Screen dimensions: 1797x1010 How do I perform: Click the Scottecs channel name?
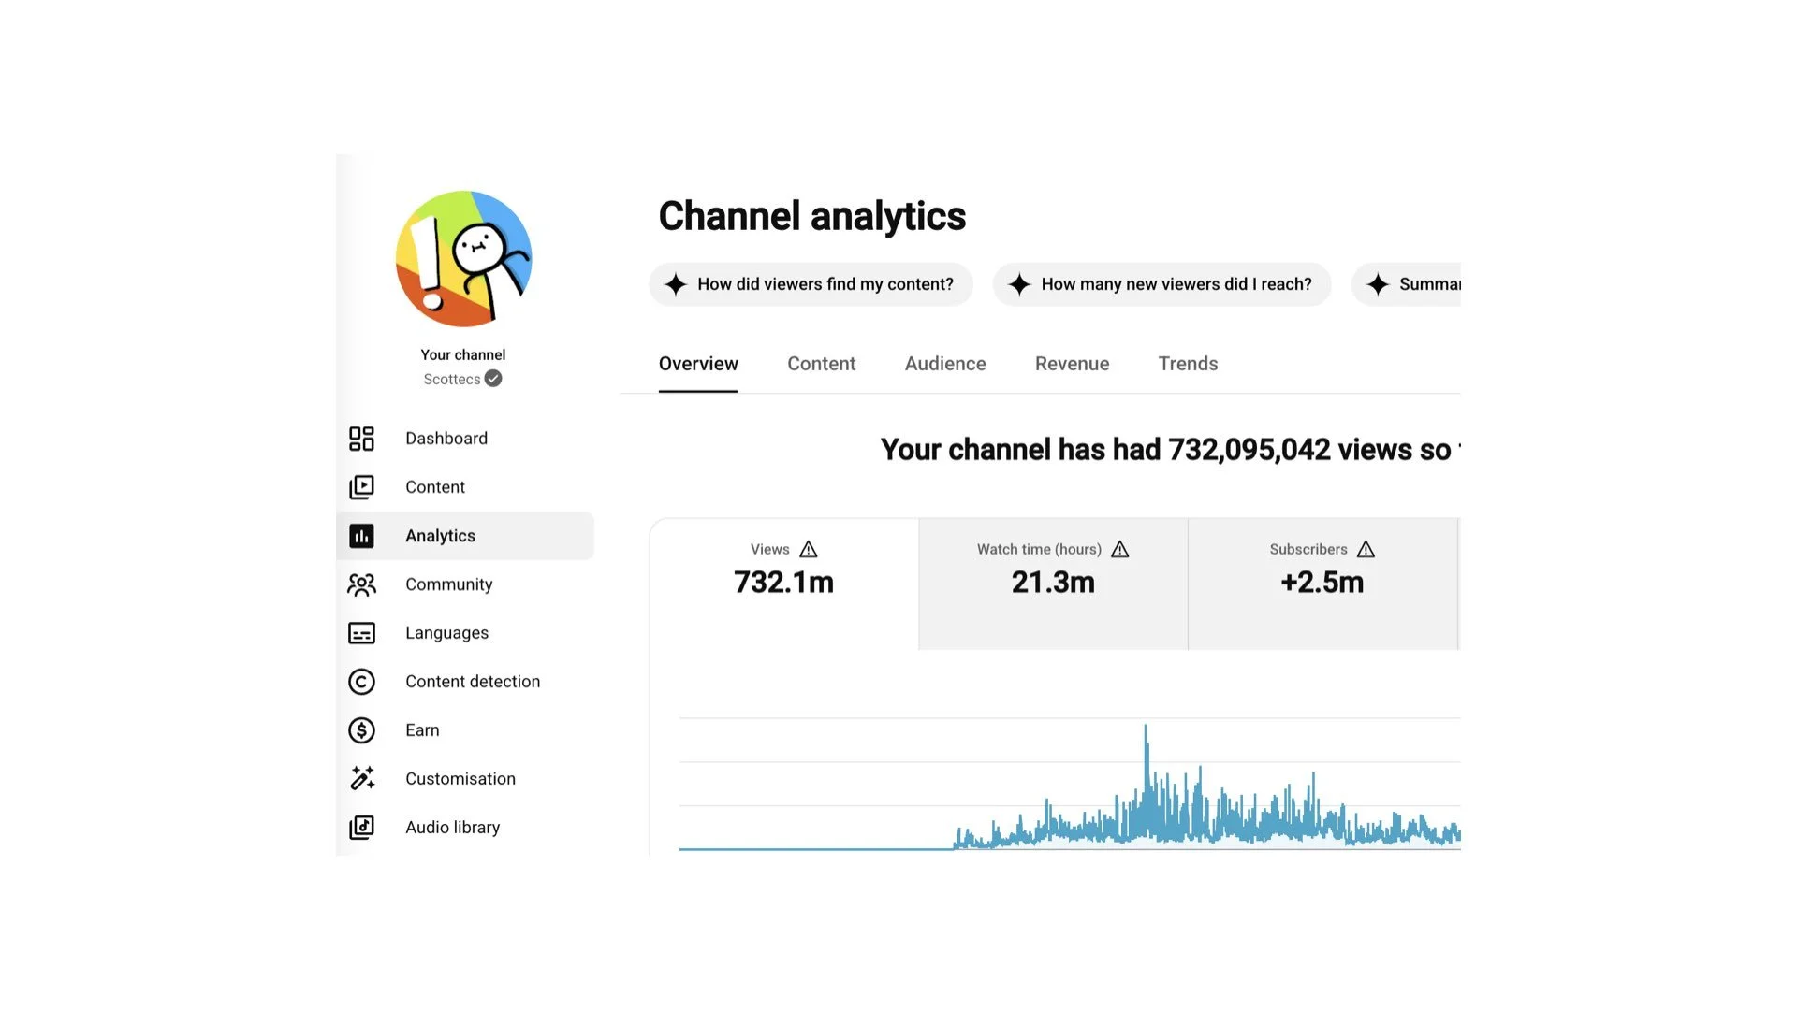[x=452, y=379]
